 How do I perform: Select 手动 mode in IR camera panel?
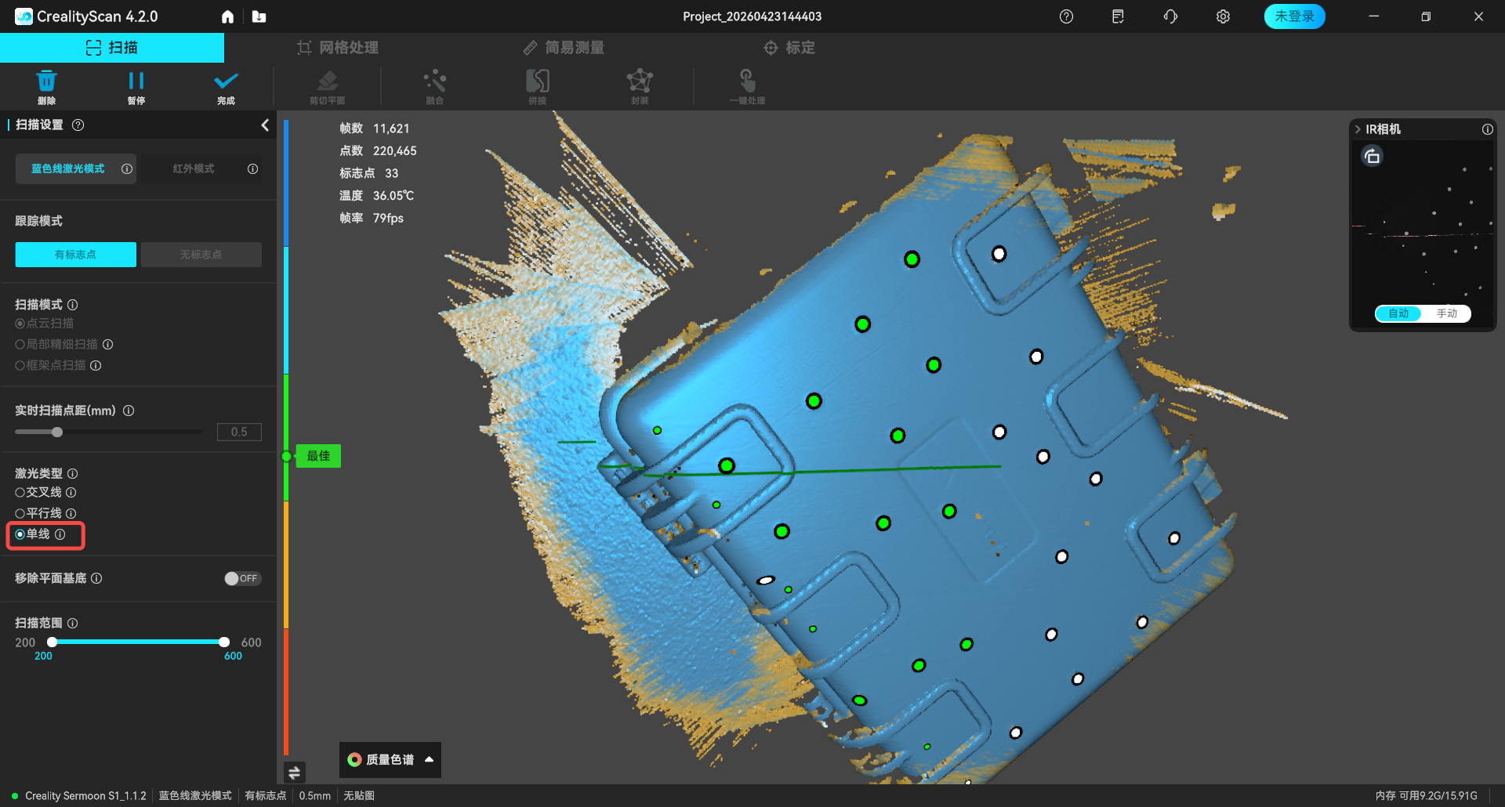point(1446,313)
